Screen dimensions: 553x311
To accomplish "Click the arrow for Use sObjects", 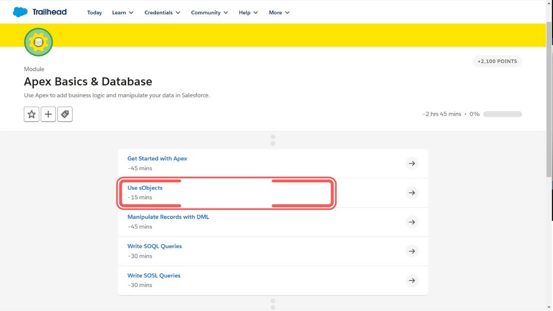I will (x=412, y=193).
